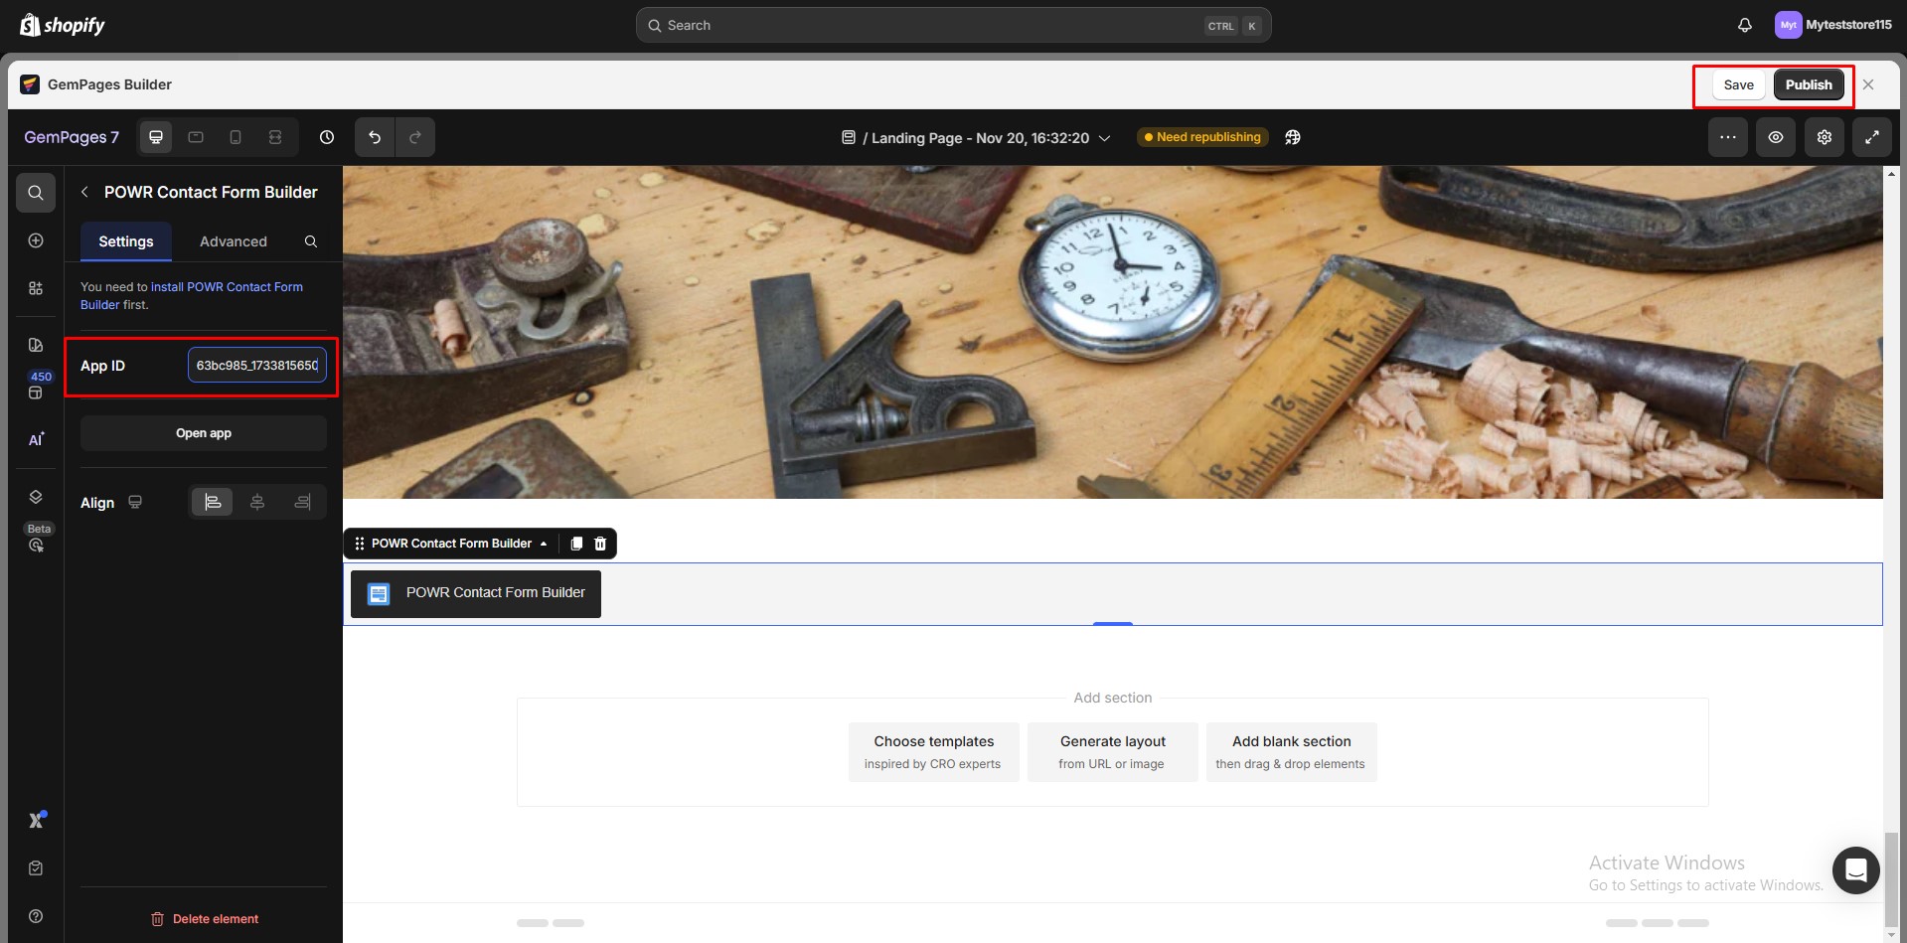Delete element using trash icon on canvas toolbar

click(x=600, y=544)
